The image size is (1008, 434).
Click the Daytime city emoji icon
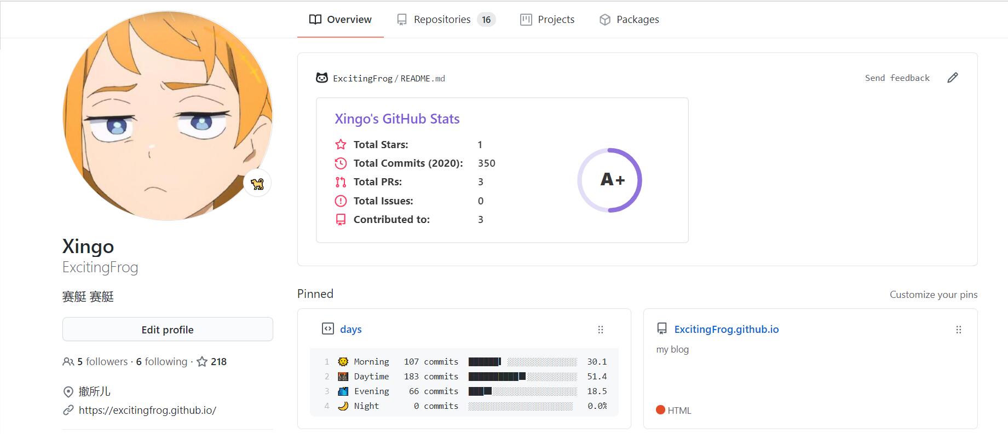tap(343, 376)
